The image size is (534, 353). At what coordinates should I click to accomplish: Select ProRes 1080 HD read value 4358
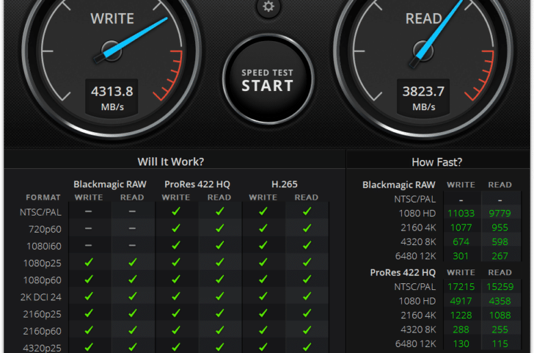500,301
